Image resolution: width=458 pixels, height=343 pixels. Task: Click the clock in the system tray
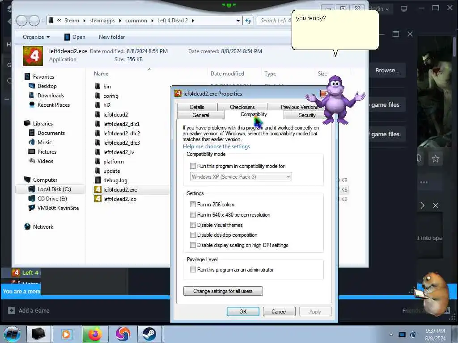[435, 335]
